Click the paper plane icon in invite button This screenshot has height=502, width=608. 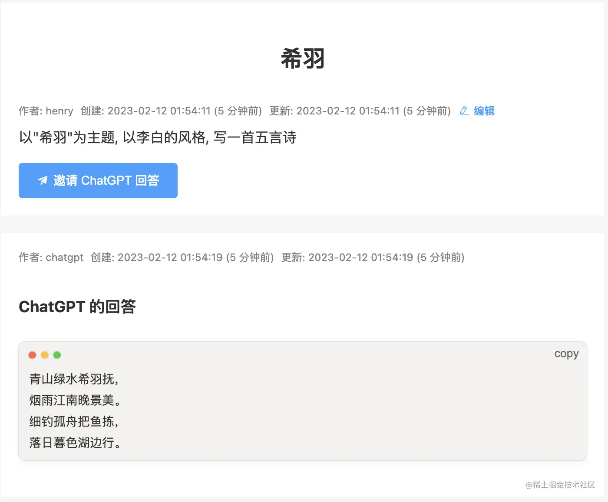click(43, 180)
